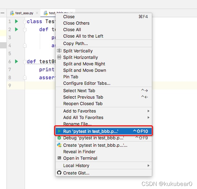Choose Split and Move Right
This screenshot has width=197, height=189.
(x=104, y=64)
